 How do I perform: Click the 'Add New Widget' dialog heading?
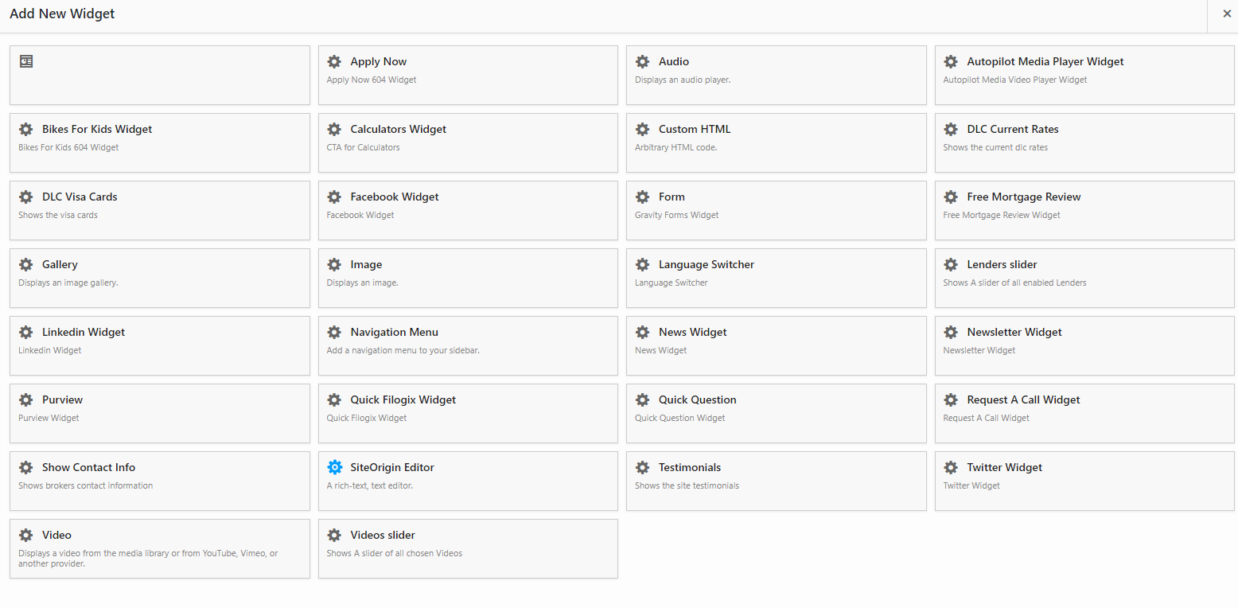(x=62, y=14)
